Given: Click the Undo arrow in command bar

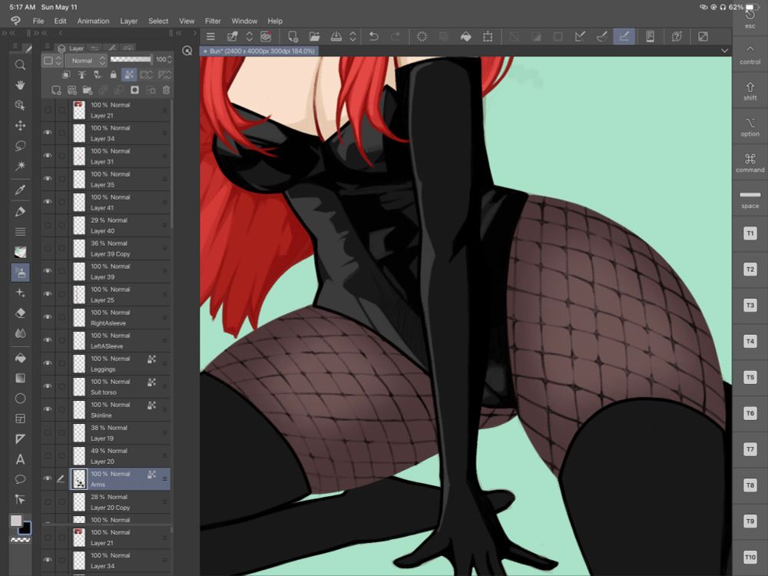Looking at the screenshot, I should [374, 37].
